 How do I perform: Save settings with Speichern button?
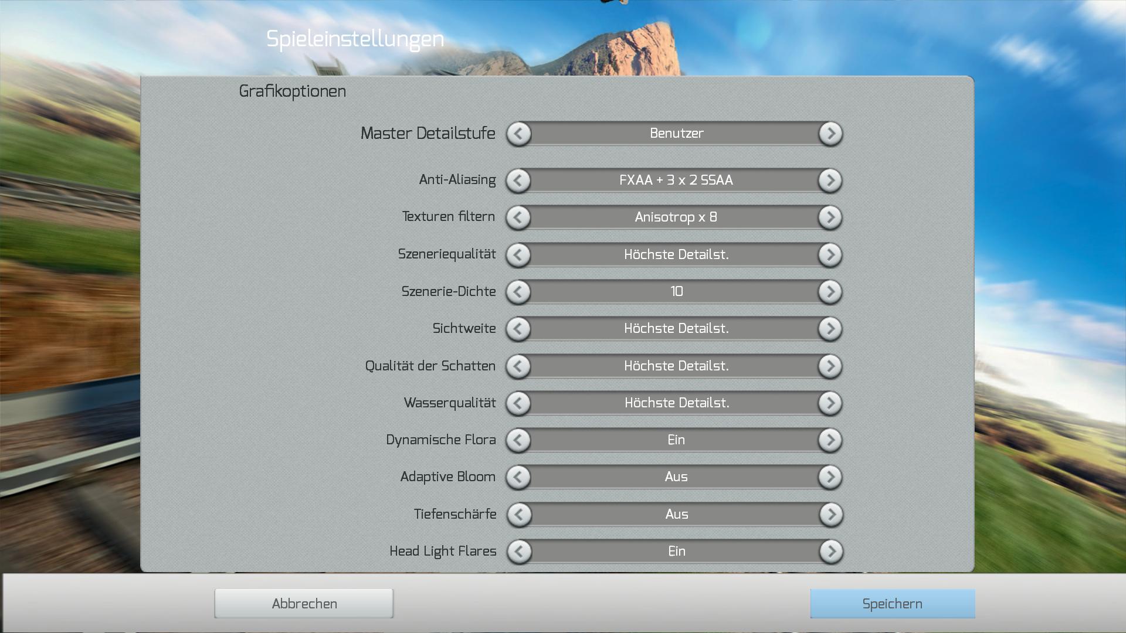pos(892,604)
